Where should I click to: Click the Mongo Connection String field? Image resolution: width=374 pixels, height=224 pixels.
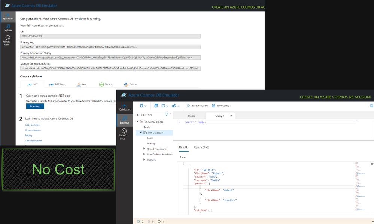[110, 68]
